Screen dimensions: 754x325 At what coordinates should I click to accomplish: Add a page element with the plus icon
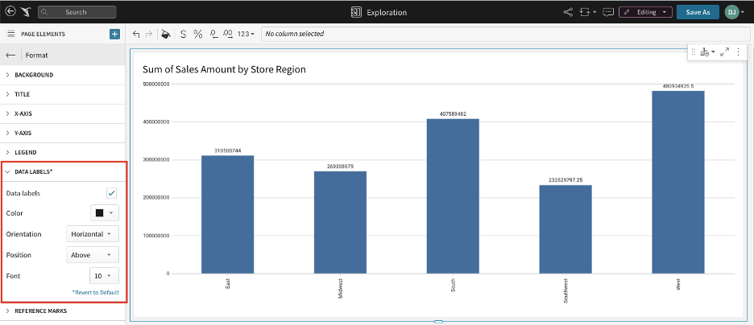[114, 34]
